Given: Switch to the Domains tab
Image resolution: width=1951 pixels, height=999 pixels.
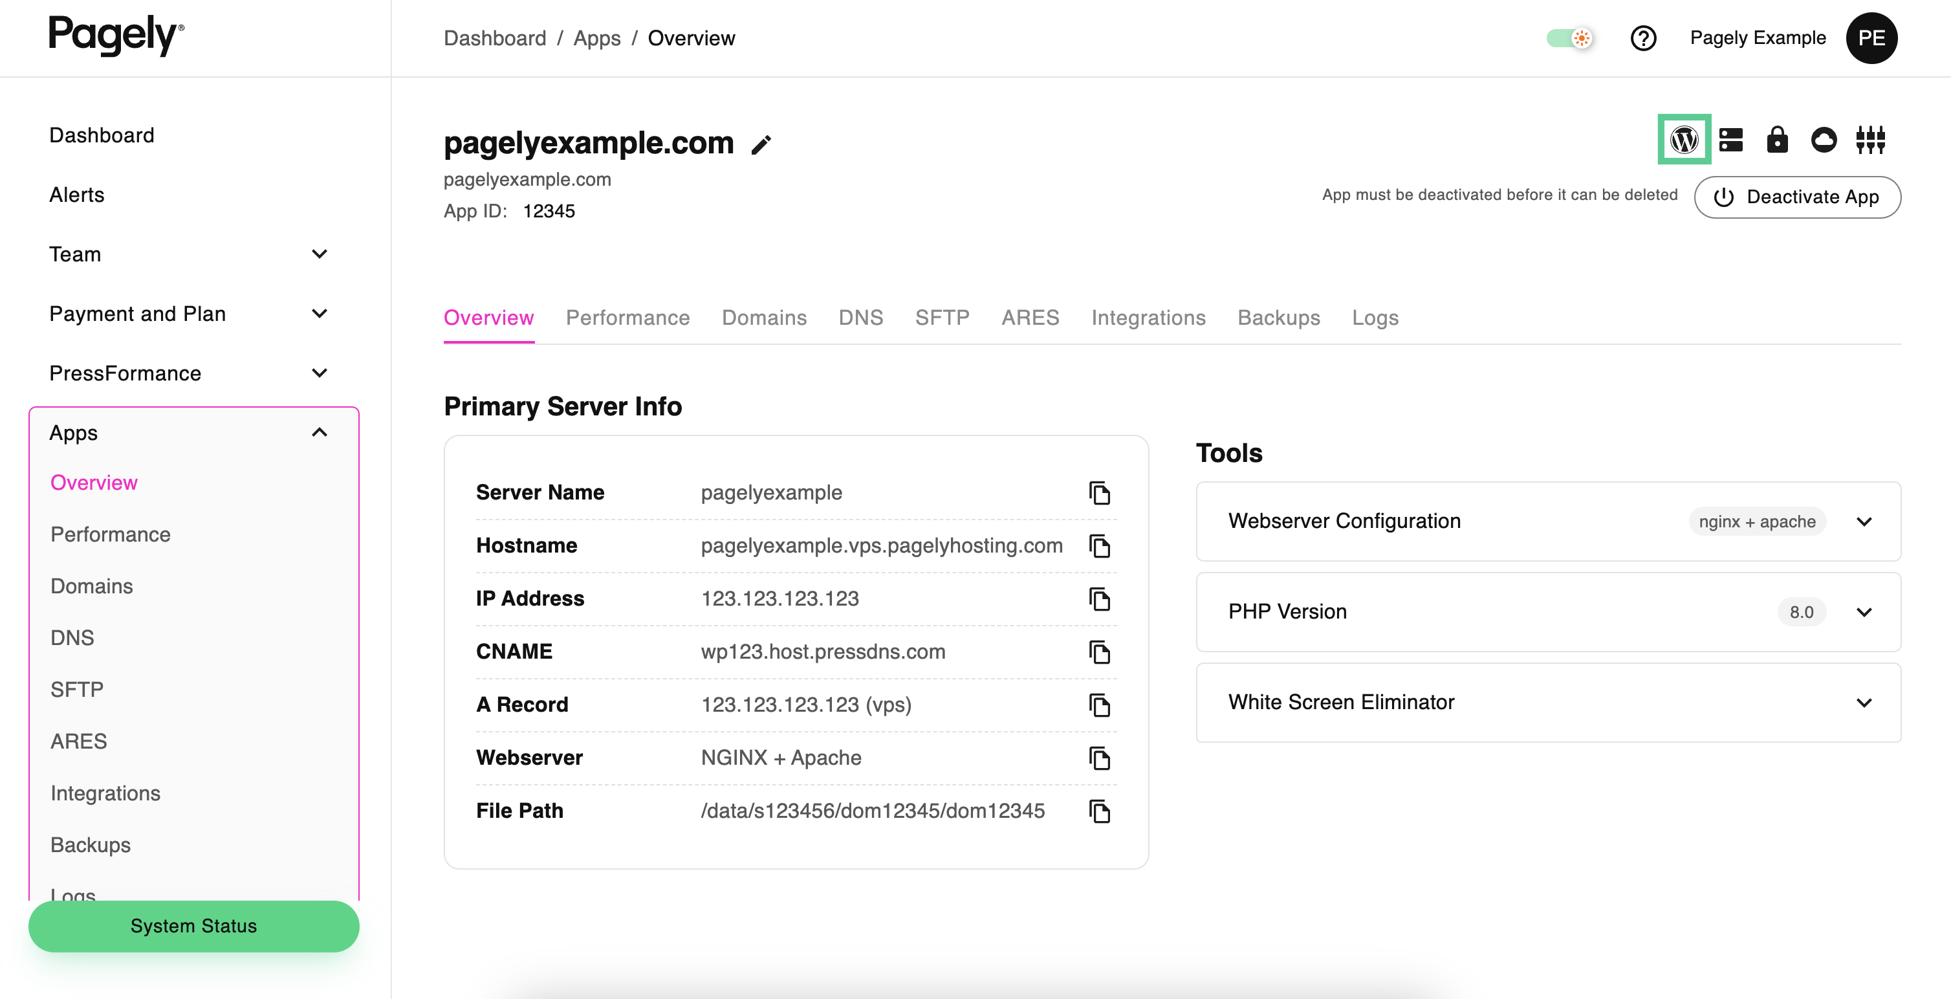Looking at the screenshot, I should click(763, 318).
